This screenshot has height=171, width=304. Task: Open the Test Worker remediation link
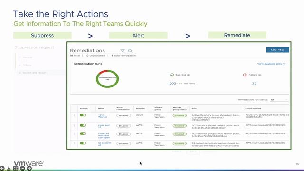103,116
